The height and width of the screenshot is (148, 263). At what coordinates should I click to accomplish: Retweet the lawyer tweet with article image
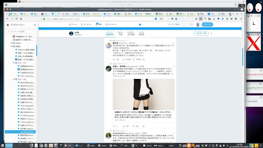[124, 126]
